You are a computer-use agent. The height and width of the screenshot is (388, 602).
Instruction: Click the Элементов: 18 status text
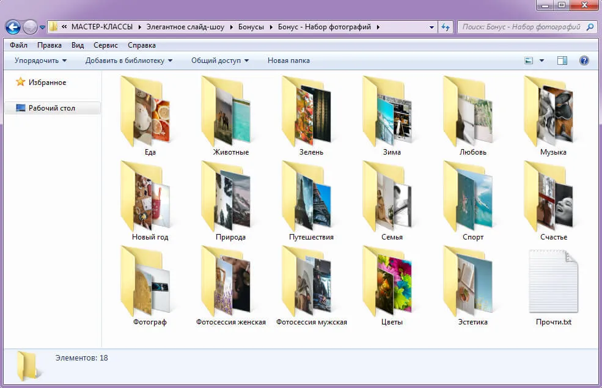[x=82, y=358]
